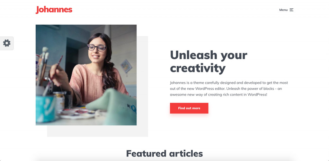Click the settings gear icon

[7, 43]
